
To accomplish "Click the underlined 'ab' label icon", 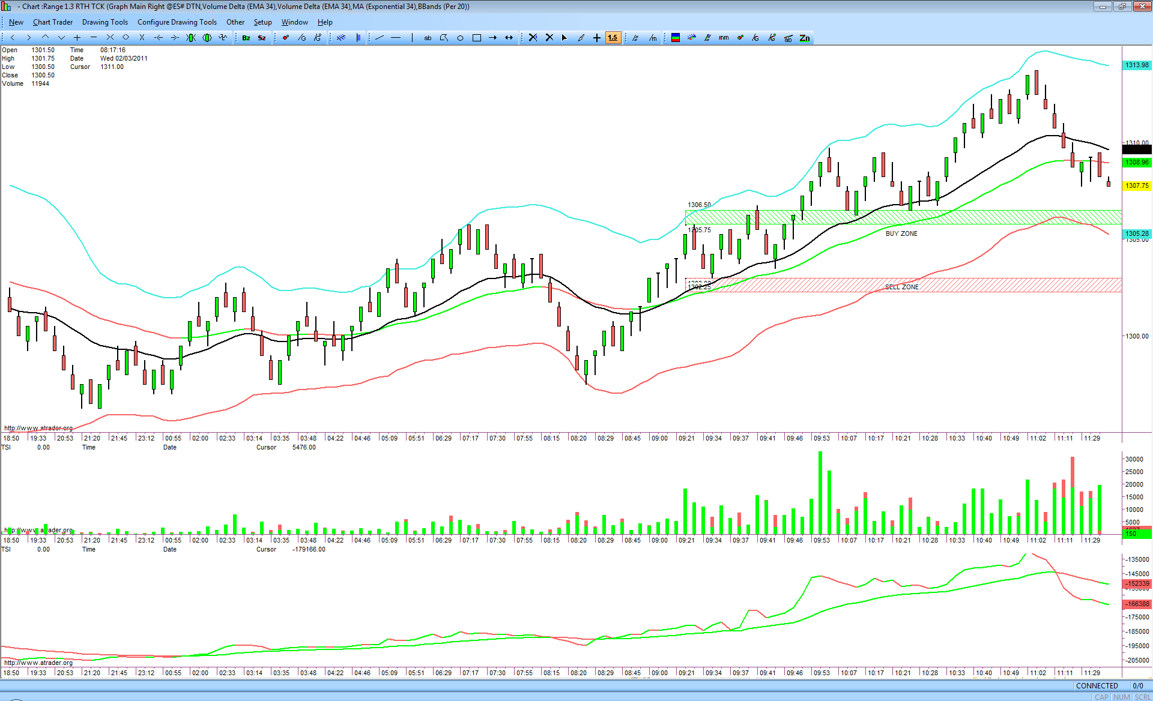I will click(x=788, y=38).
